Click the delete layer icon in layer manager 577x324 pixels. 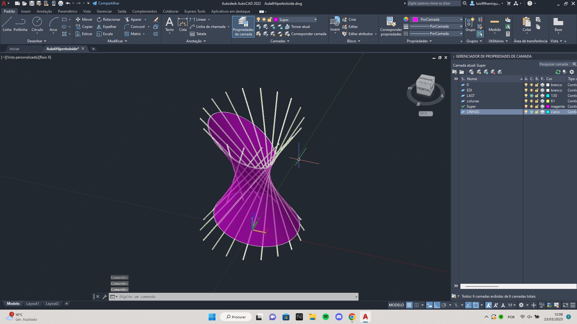point(493,72)
